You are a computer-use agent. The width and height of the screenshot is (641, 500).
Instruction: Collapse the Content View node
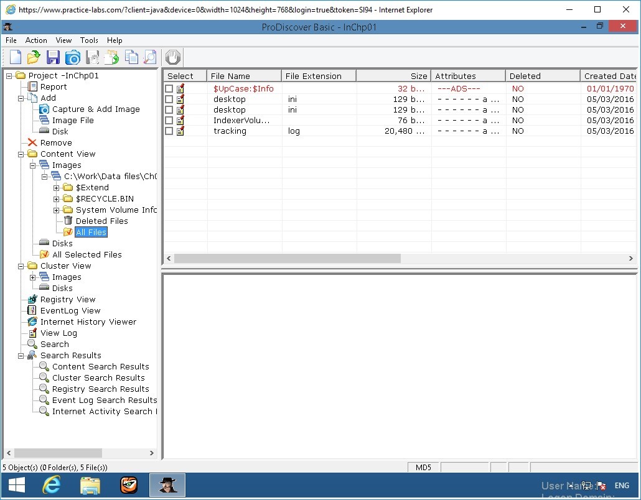coord(21,154)
